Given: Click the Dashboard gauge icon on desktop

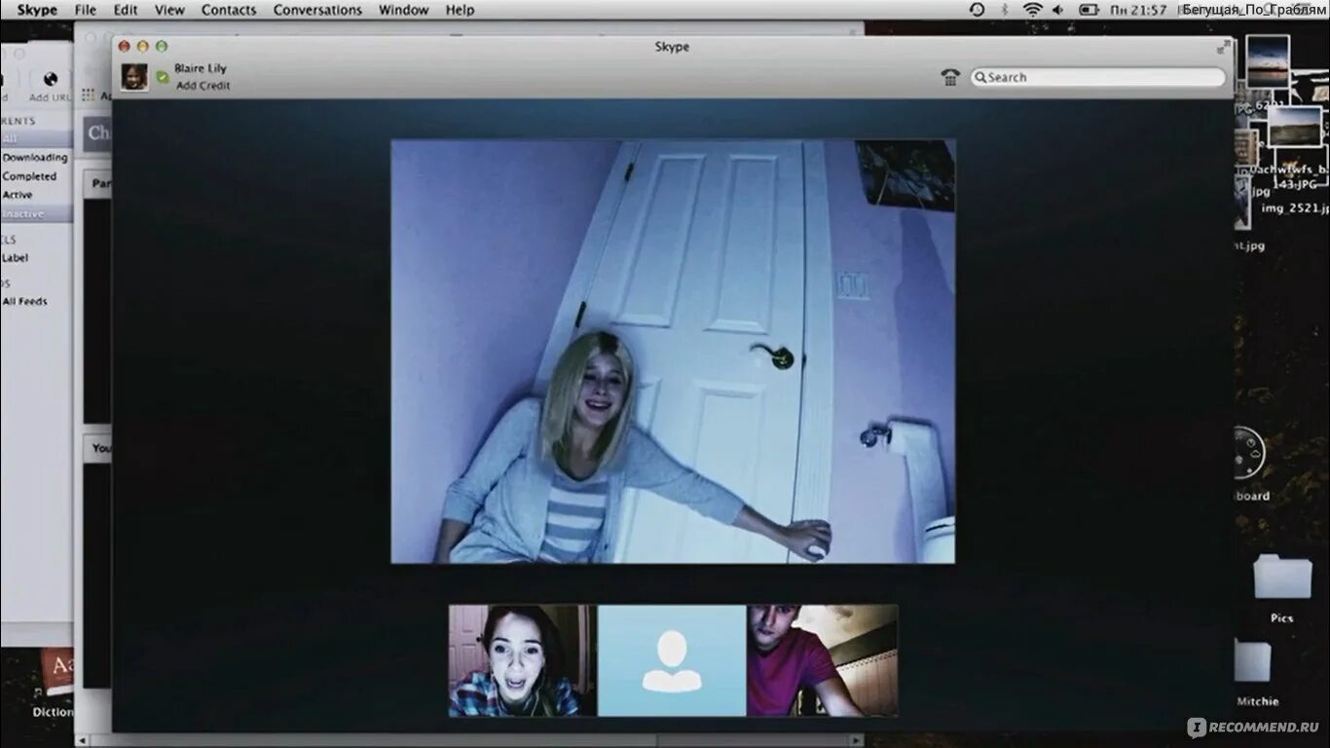Looking at the screenshot, I should (1248, 453).
